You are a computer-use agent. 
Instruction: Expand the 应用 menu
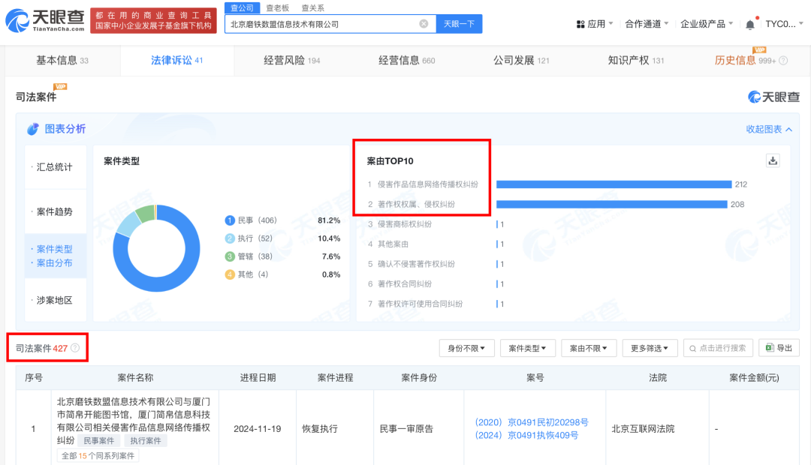coord(595,24)
